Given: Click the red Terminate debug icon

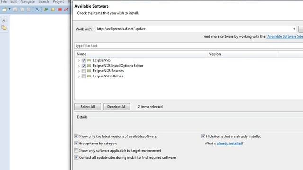Looking at the screenshot, I should coord(60,9).
